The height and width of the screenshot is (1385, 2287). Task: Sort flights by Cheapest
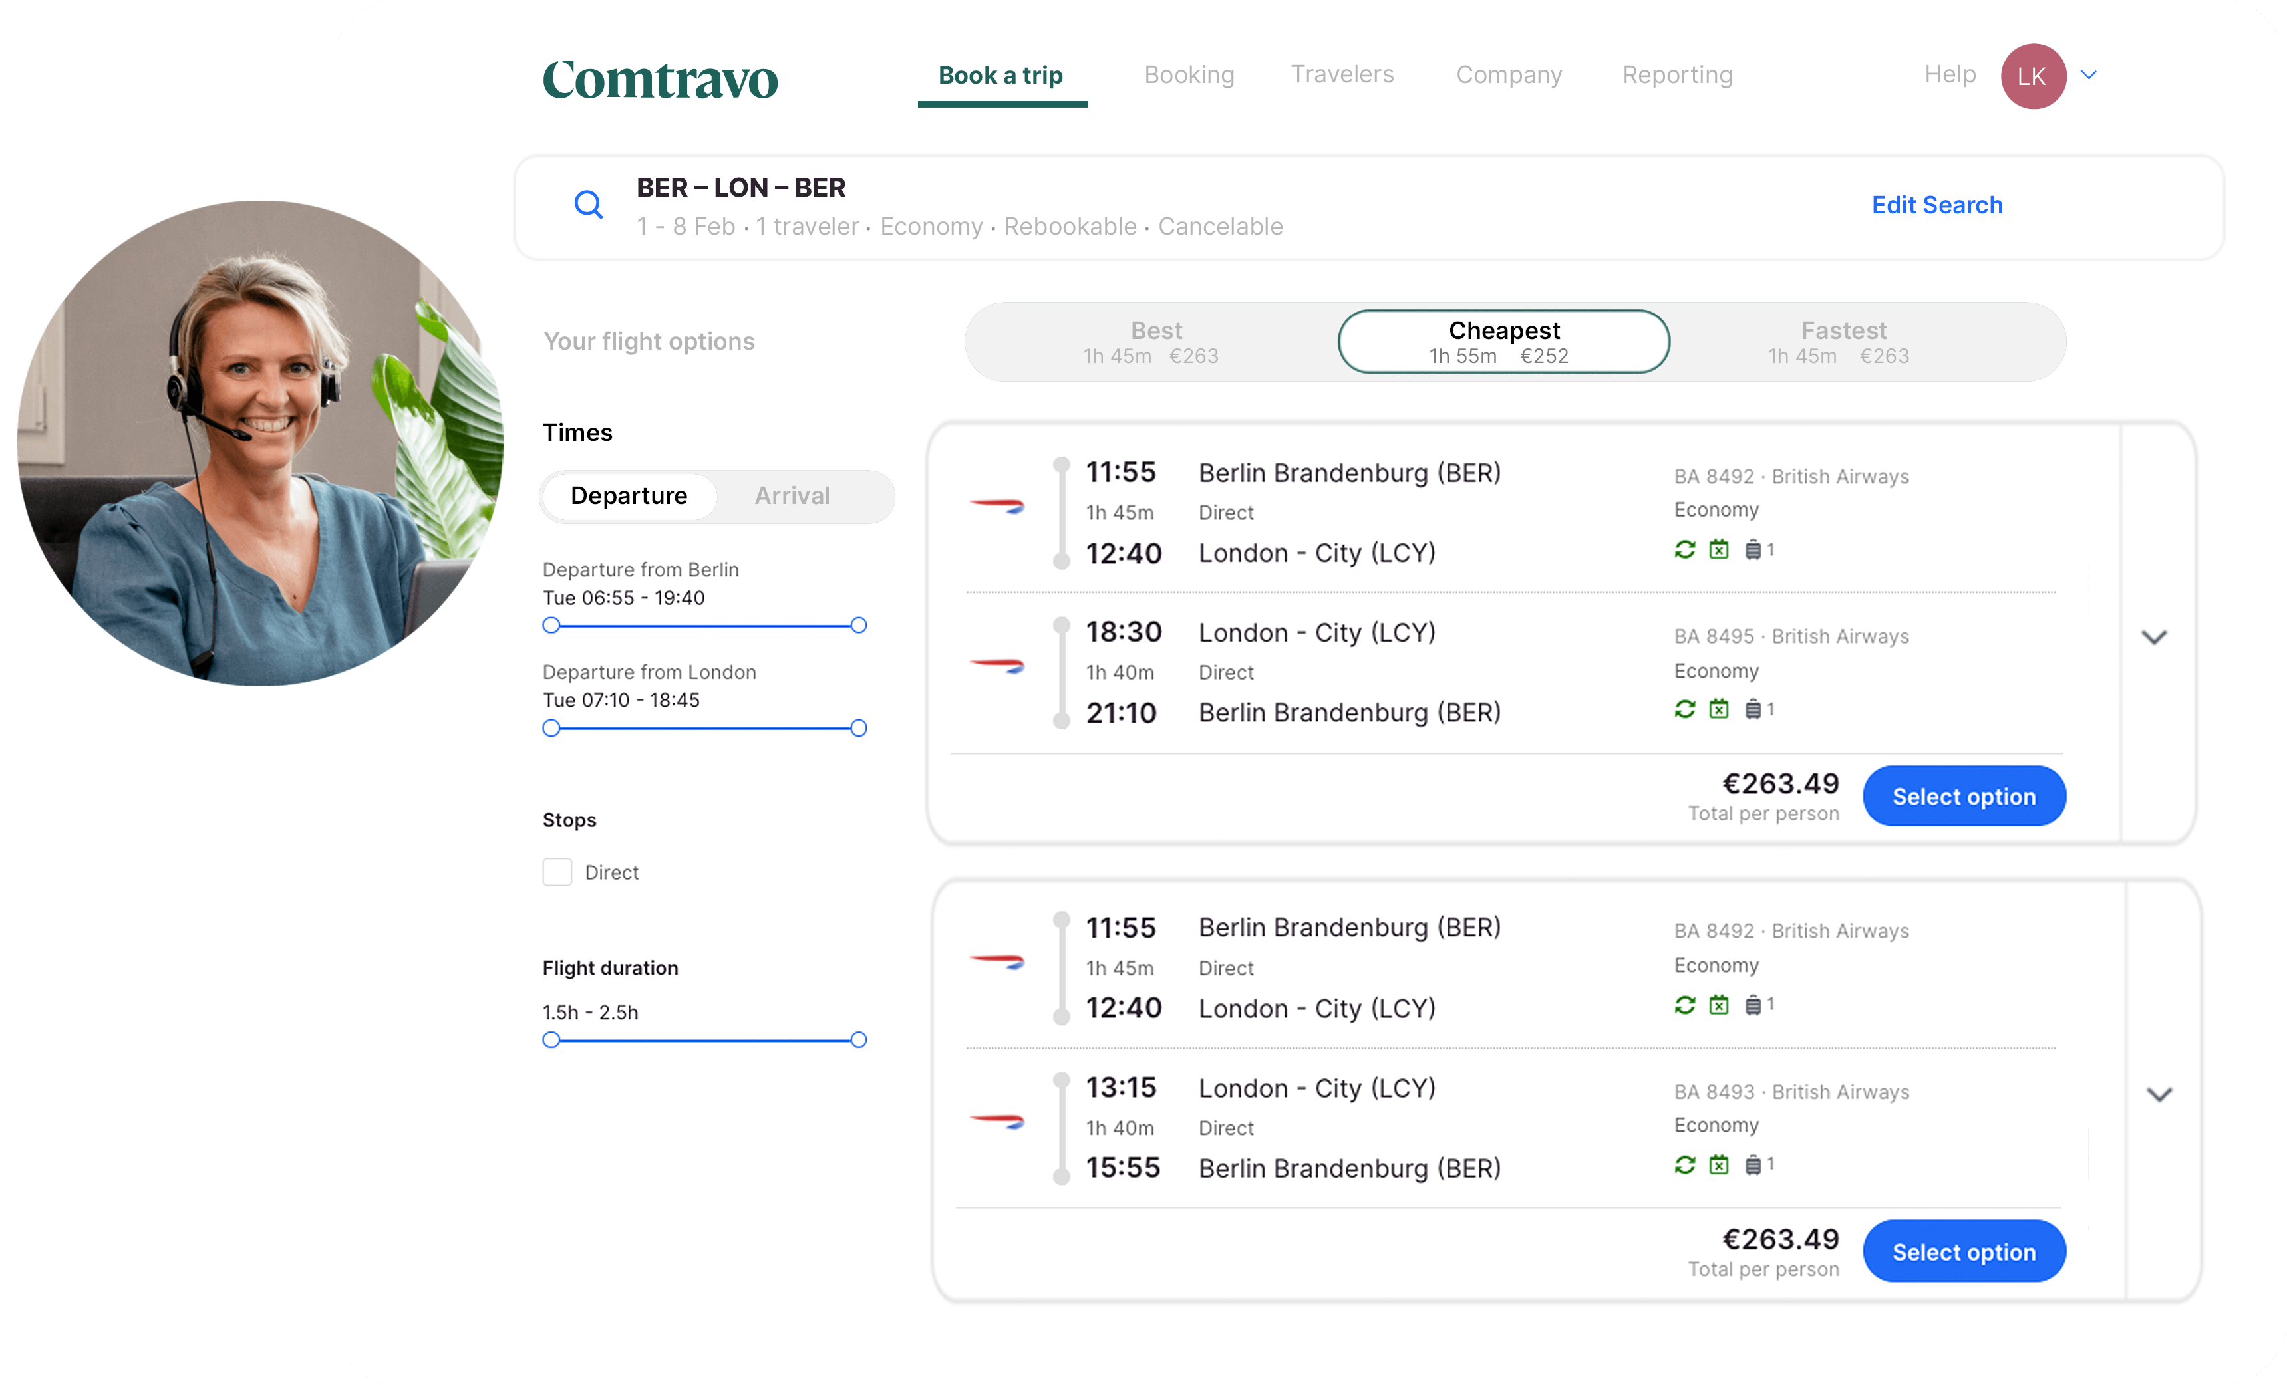1503,342
